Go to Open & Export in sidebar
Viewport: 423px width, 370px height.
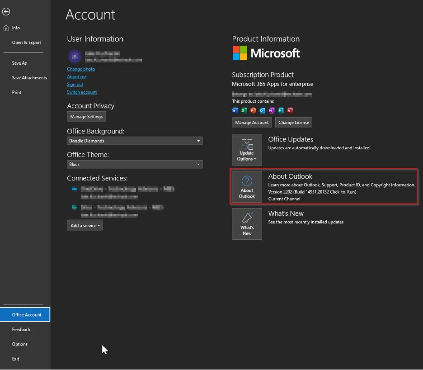[26, 43]
